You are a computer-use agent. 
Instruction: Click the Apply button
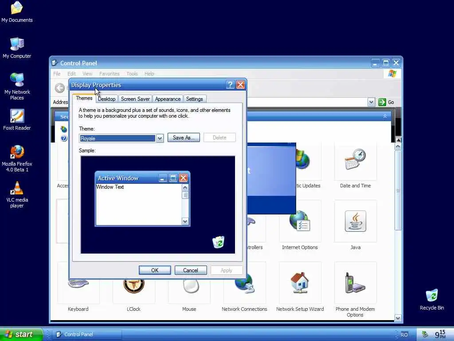(x=227, y=270)
